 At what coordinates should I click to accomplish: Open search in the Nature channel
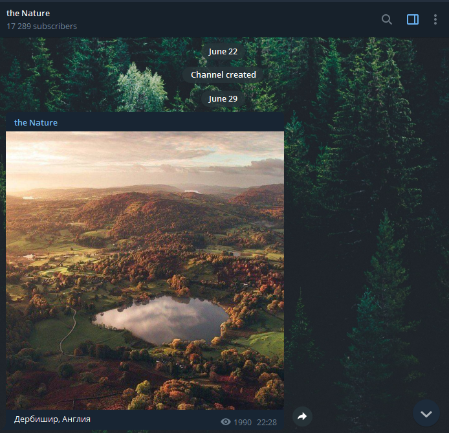tap(387, 19)
